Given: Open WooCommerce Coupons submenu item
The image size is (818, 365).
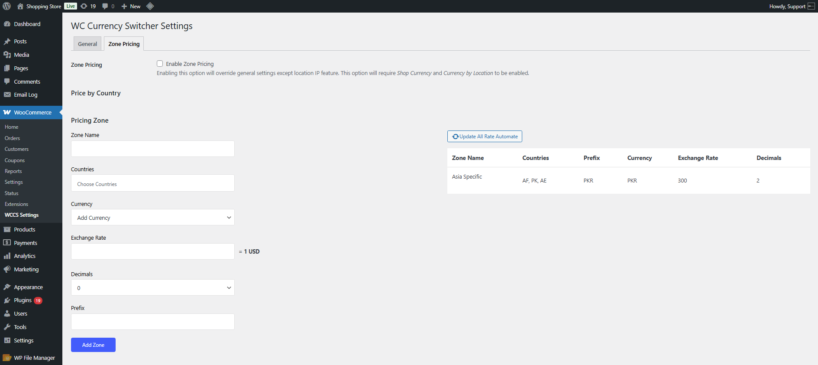Looking at the screenshot, I should (15, 160).
